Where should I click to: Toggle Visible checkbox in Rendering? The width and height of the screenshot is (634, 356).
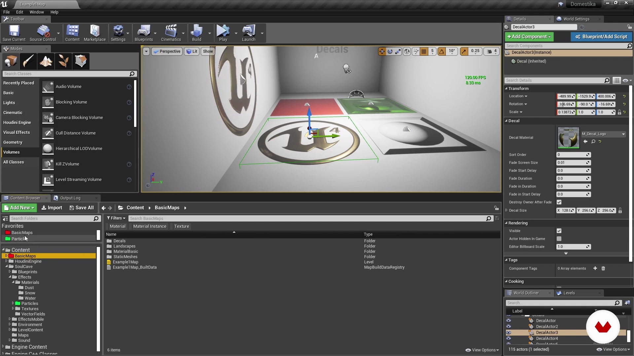pos(559,231)
